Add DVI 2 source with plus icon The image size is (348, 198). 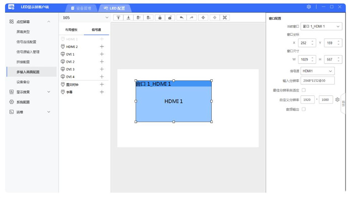tap(102, 62)
